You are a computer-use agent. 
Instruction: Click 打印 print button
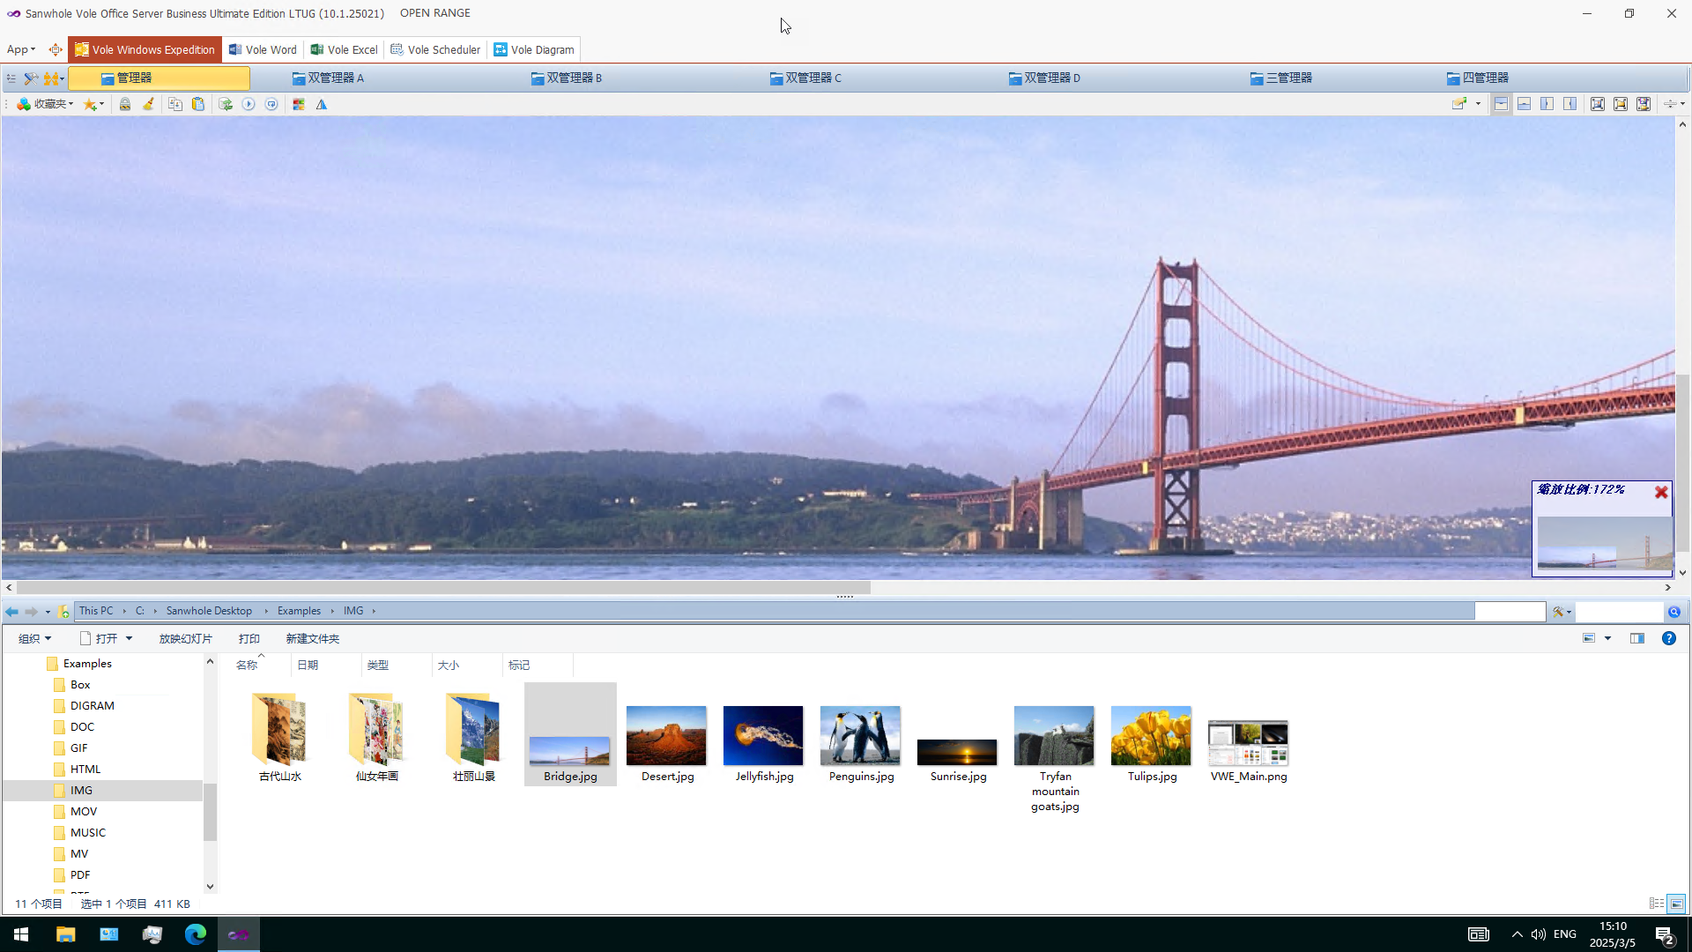249,639
